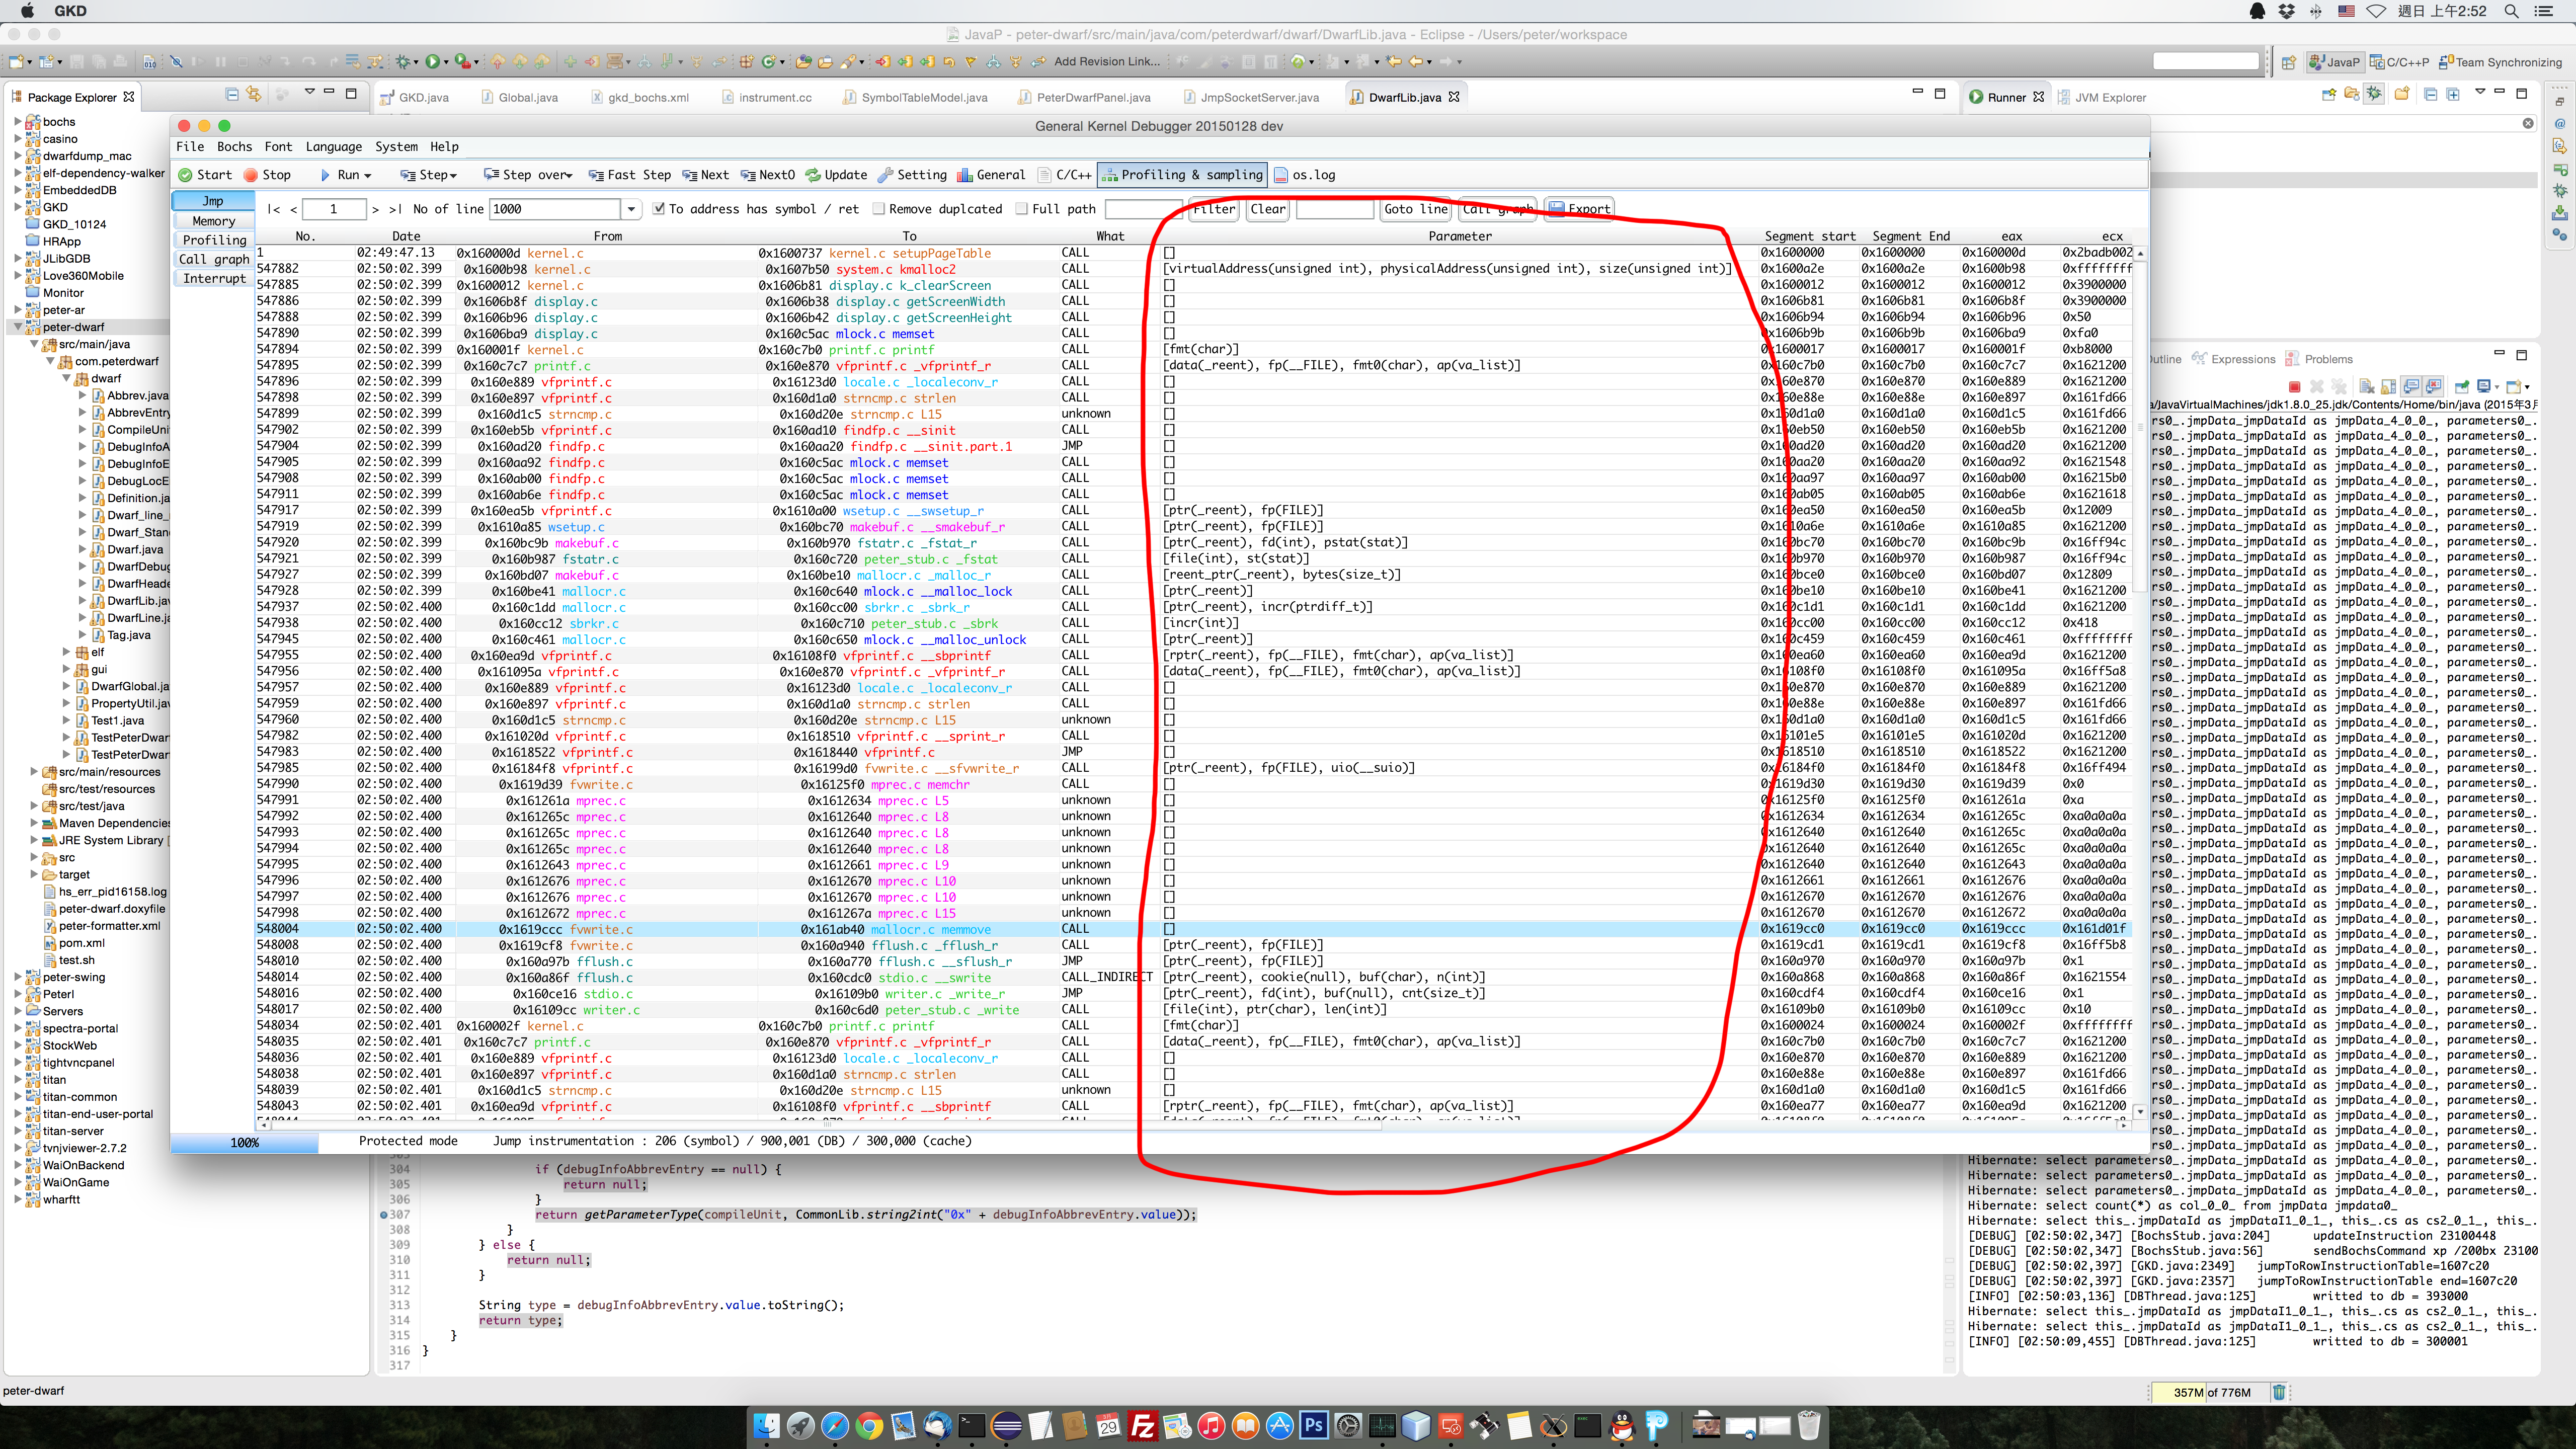2576x1449 pixels.
Task: Enable the 'Remove duplcated' checkbox
Action: (879, 209)
